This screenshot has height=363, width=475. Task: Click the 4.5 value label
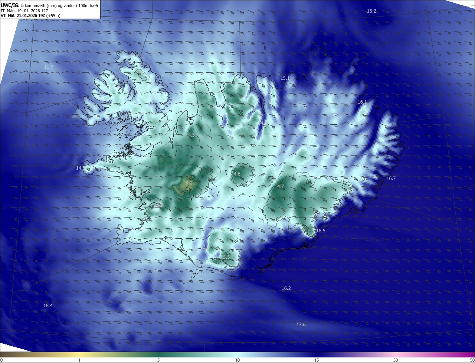191,135
